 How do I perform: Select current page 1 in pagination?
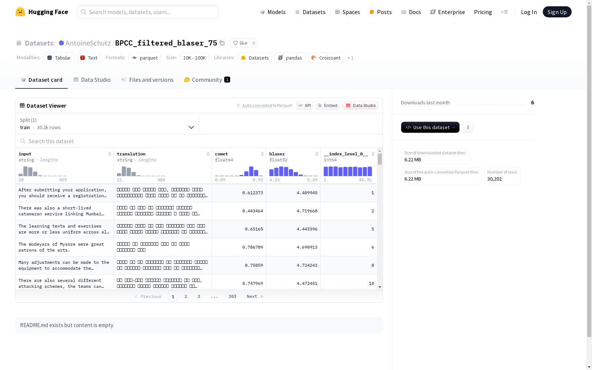click(173, 296)
